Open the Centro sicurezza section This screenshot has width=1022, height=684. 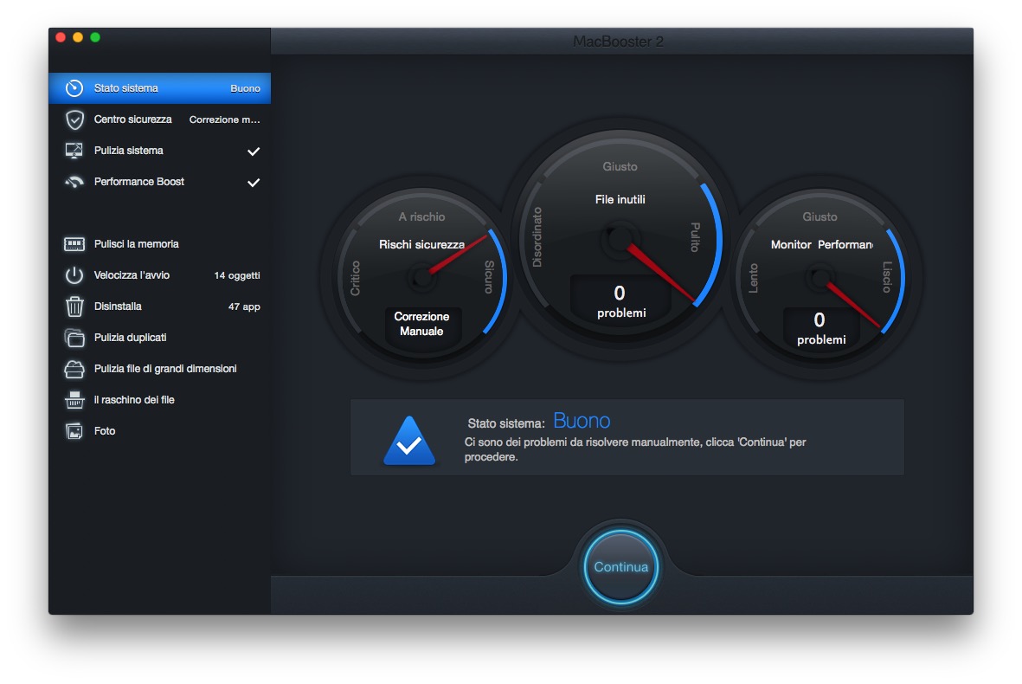(160, 119)
